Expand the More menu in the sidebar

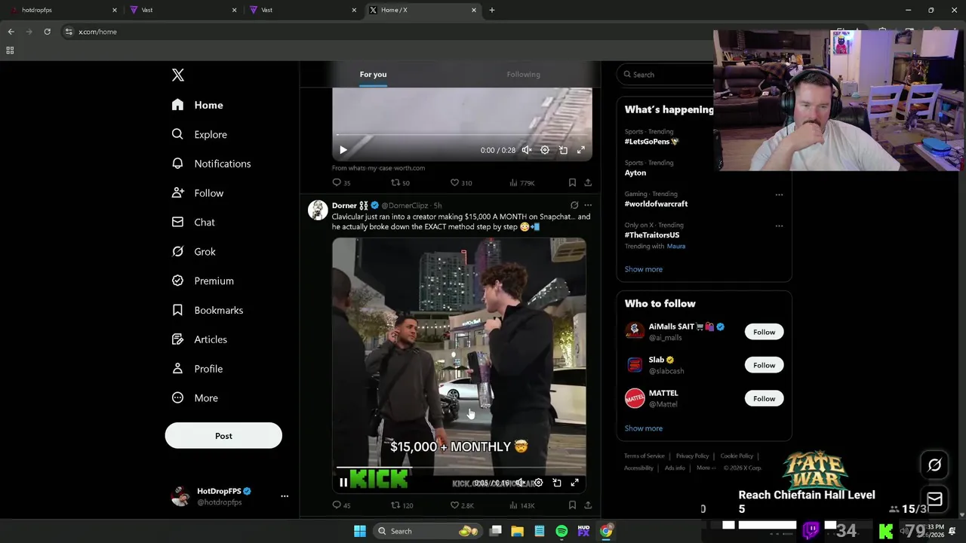click(x=195, y=398)
